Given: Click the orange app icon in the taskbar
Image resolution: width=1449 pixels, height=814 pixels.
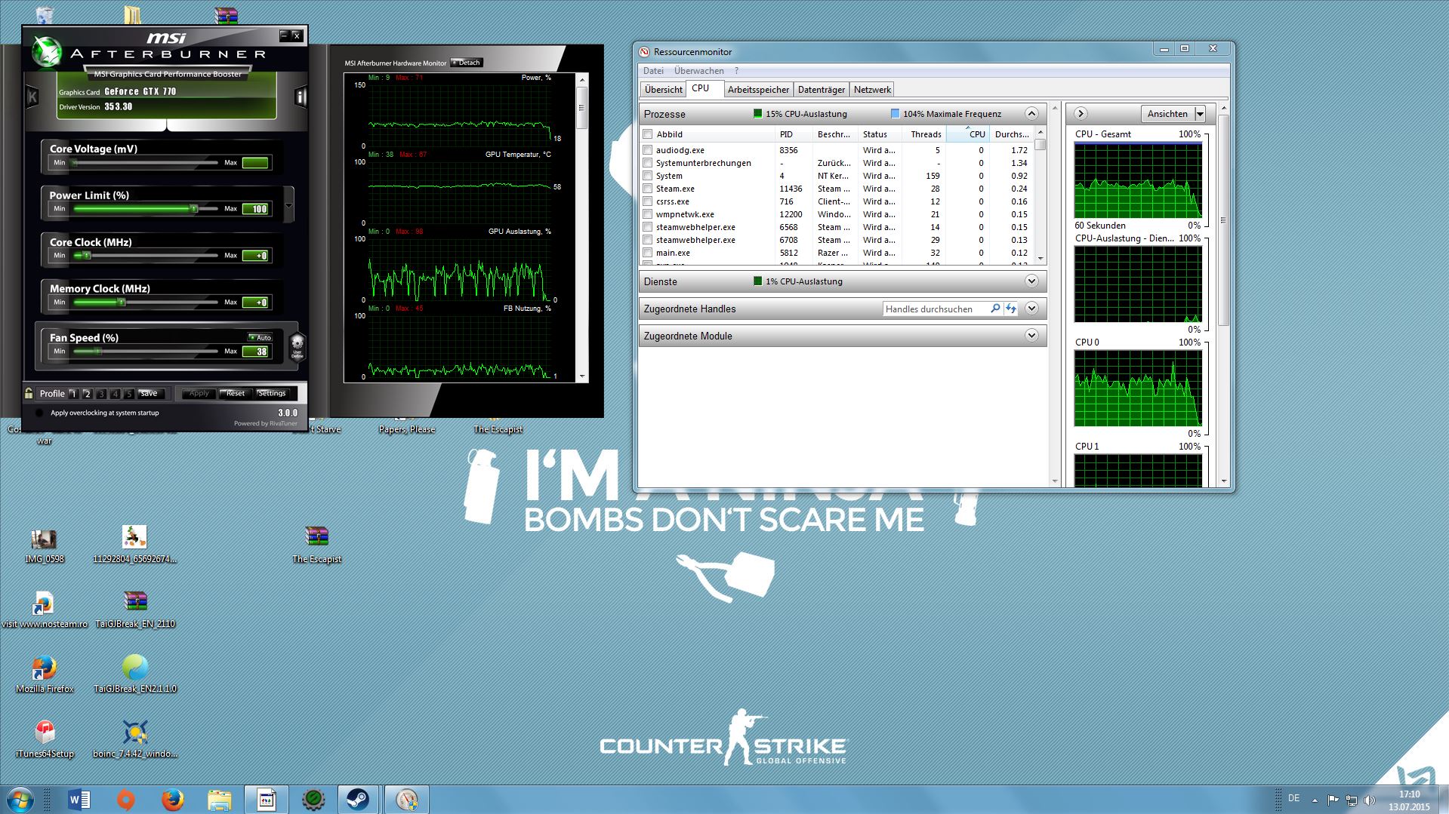Looking at the screenshot, I should point(126,800).
